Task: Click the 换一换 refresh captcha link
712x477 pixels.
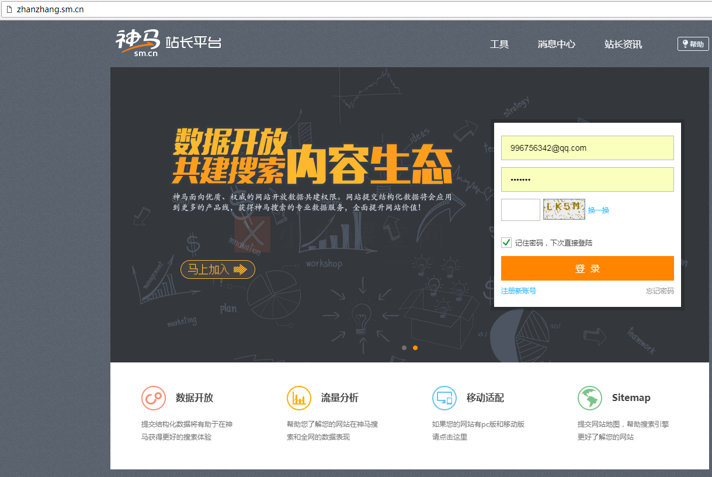Action: (599, 210)
